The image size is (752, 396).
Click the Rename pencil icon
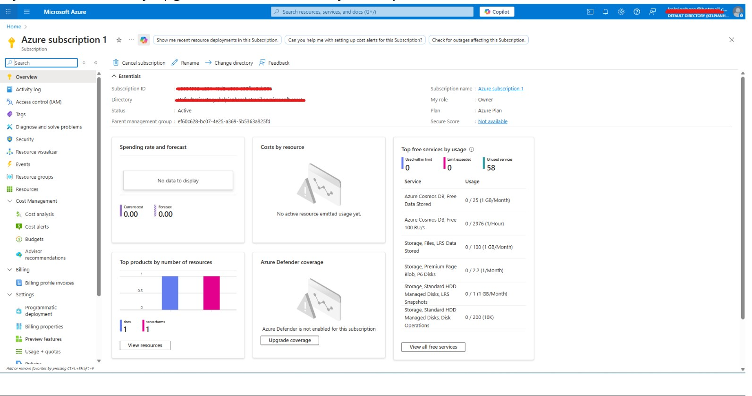click(175, 62)
